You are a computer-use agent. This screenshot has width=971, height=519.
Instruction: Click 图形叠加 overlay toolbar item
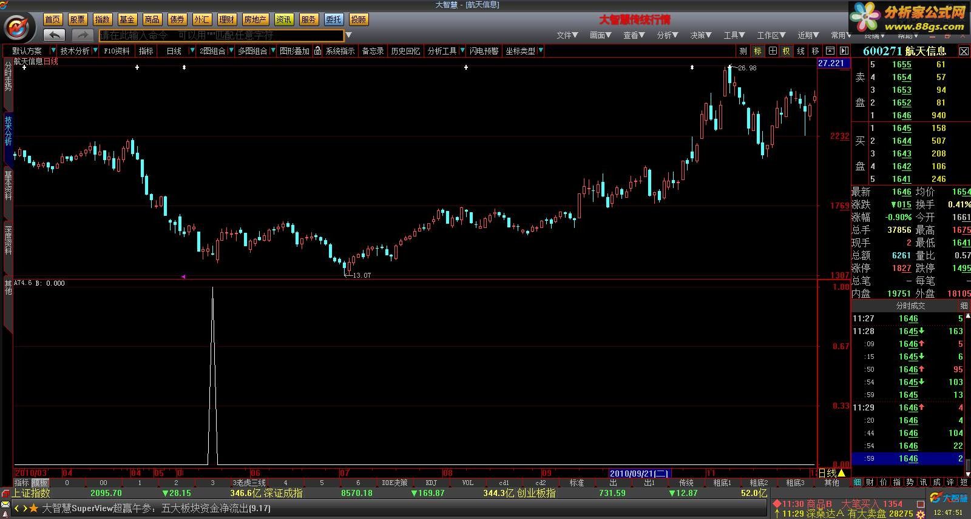click(x=294, y=51)
